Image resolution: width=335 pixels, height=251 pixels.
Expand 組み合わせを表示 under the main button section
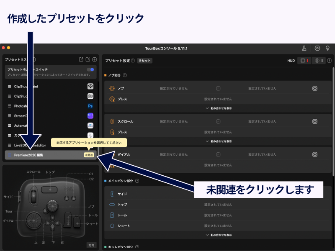point(218,235)
